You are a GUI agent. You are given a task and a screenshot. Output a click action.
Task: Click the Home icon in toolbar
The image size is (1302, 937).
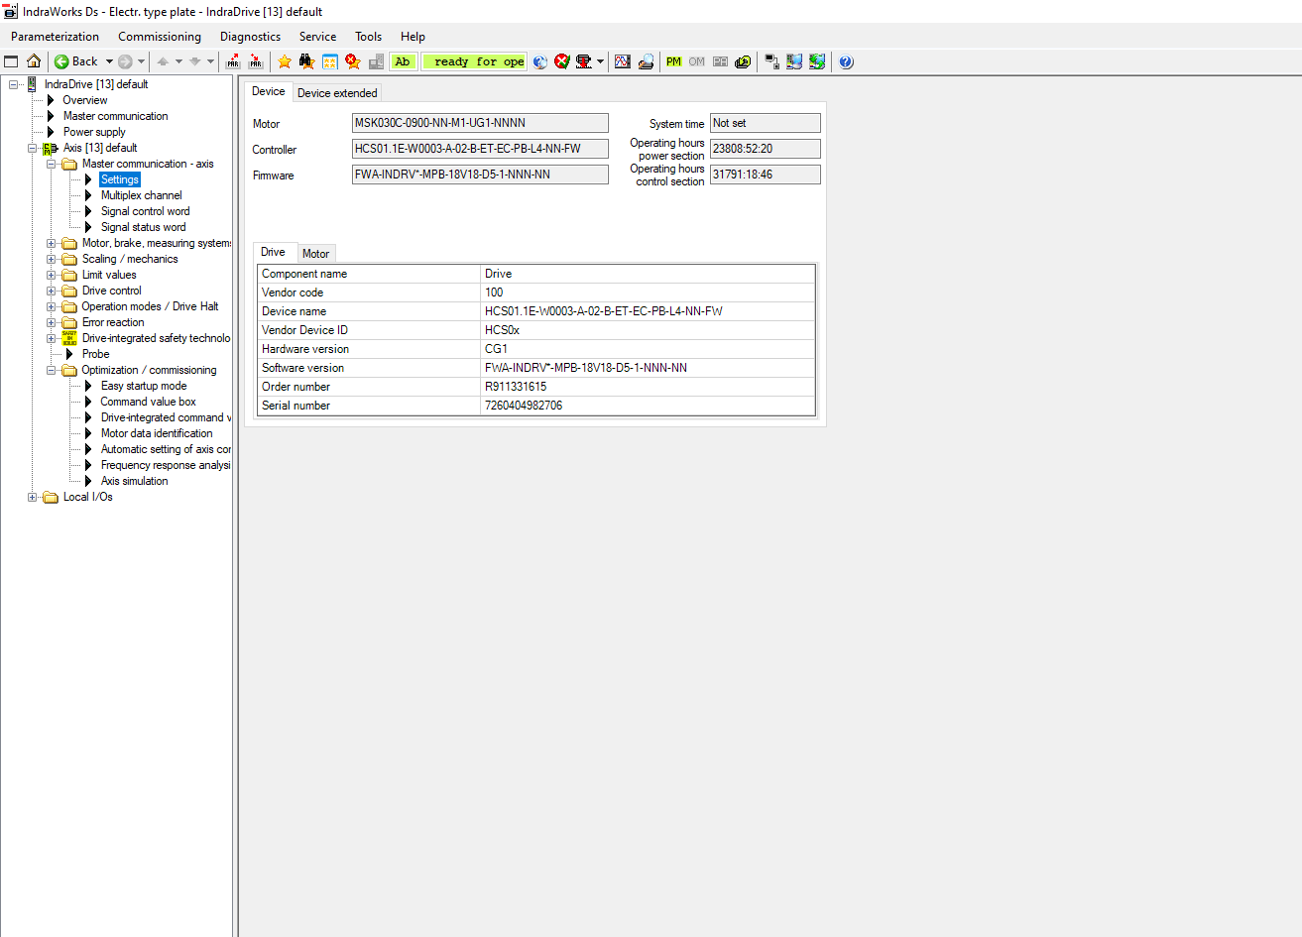click(x=34, y=61)
